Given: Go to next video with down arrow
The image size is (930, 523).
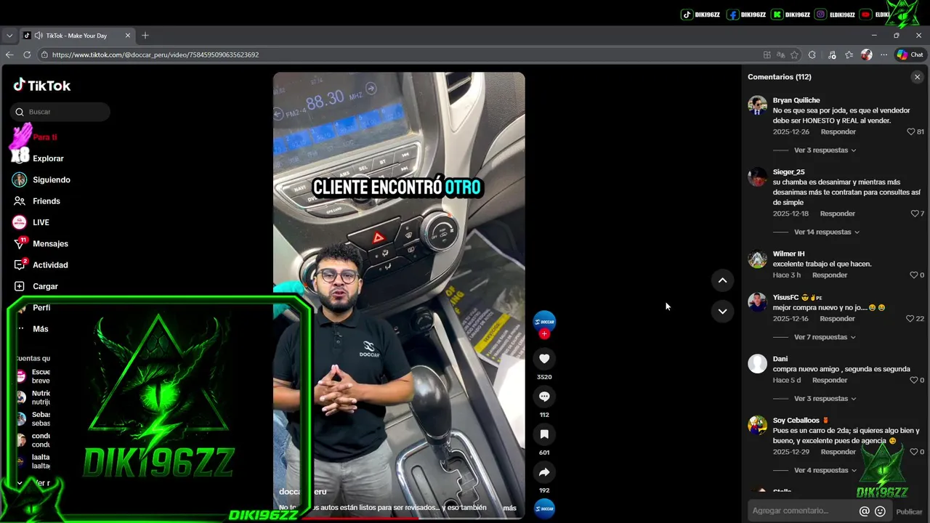Looking at the screenshot, I should pyautogui.click(x=722, y=311).
